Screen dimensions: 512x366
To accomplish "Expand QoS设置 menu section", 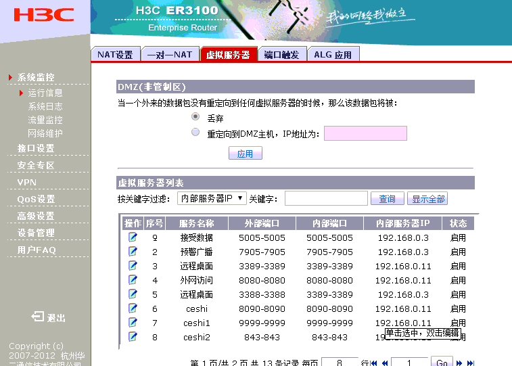I will [x=36, y=199].
